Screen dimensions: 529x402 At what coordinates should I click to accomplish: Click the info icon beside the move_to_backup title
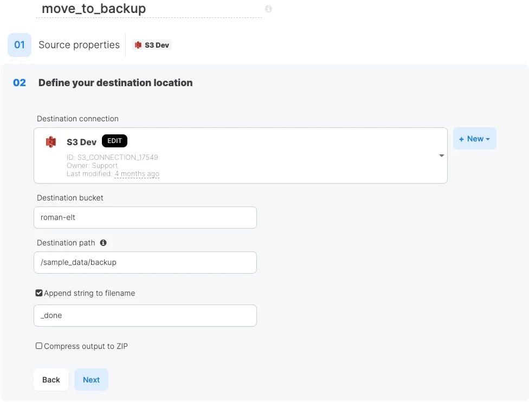point(268,9)
